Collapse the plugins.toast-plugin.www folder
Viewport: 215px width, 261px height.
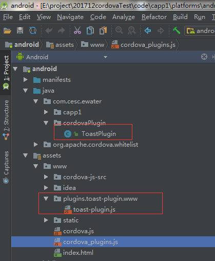pos(46,199)
